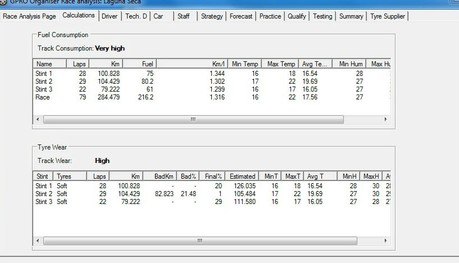459x263 pixels.
Task: Select Stint 1 Soft row in tyre table
Action: (x=212, y=186)
